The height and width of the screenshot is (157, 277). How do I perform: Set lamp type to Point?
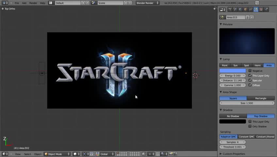coord(225,65)
